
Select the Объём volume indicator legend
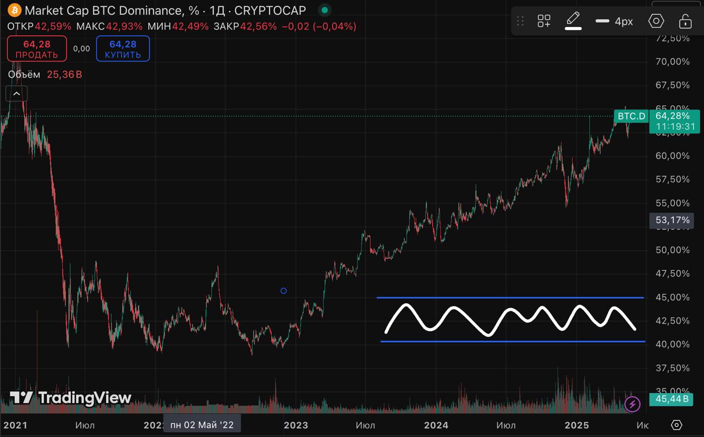tap(24, 74)
